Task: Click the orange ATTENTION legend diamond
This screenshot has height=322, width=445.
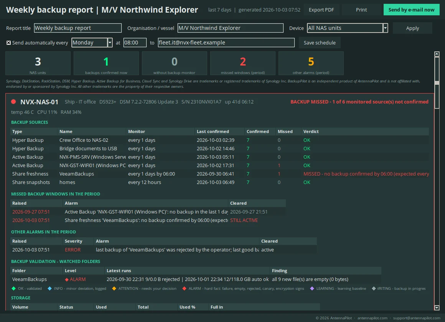Action: [x=114, y=289]
